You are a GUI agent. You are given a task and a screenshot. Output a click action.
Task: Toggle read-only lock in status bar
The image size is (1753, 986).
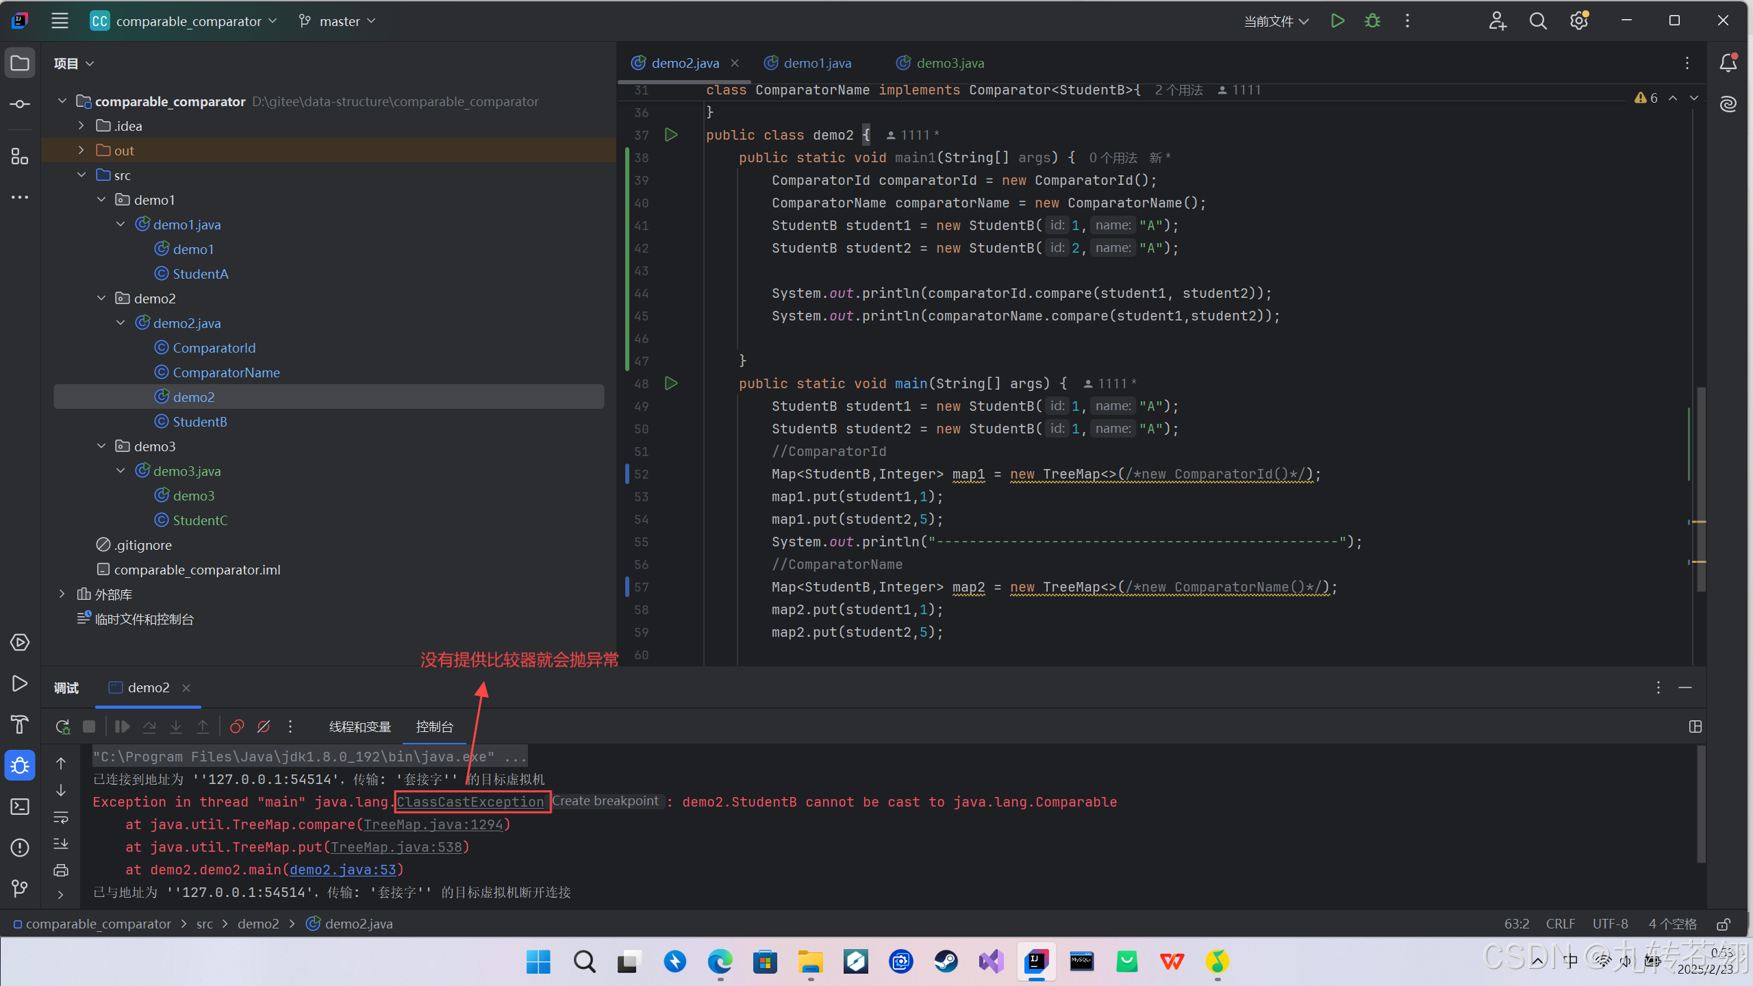pyautogui.click(x=1724, y=924)
